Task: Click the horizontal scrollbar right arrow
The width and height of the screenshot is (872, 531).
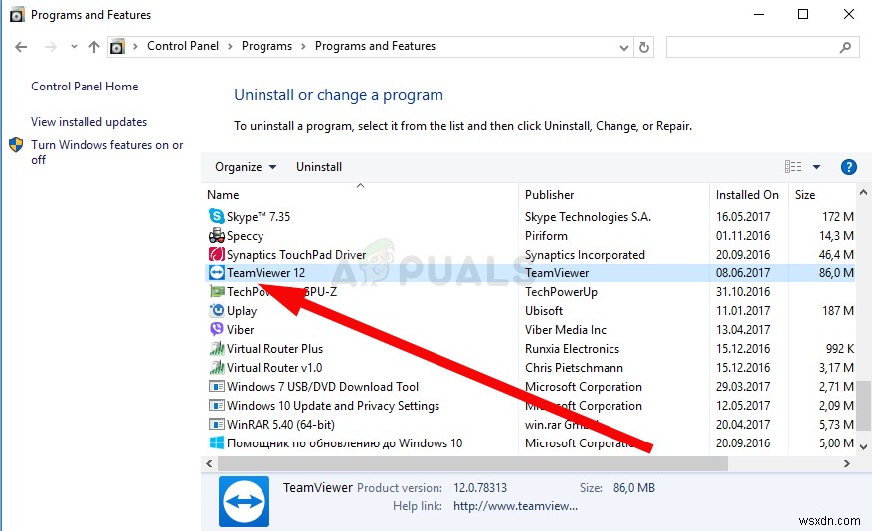Action: [847, 463]
